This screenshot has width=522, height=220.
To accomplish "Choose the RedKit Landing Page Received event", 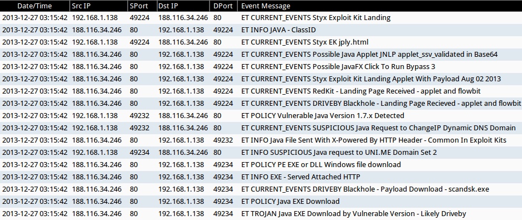I will 261,91.
